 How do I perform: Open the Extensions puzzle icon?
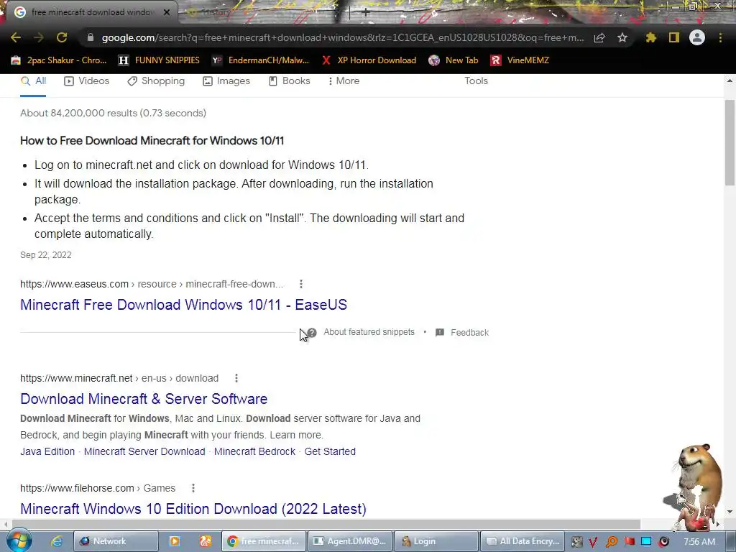click(650, 37)
